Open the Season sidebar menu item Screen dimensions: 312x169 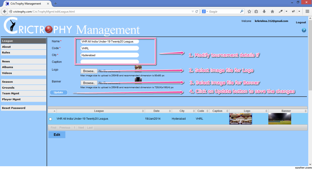tap(7, 82)
